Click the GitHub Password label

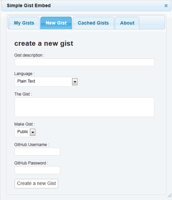(x=31, y=163)
